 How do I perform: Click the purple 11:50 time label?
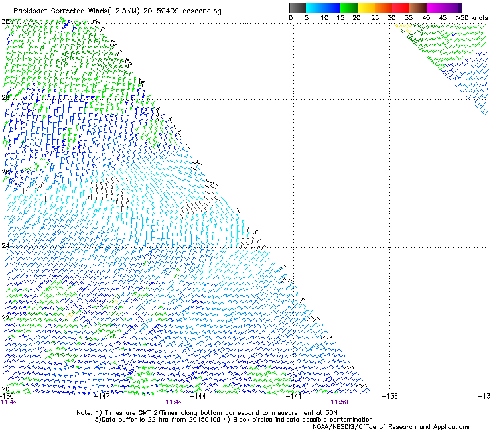tap(340, 402)
